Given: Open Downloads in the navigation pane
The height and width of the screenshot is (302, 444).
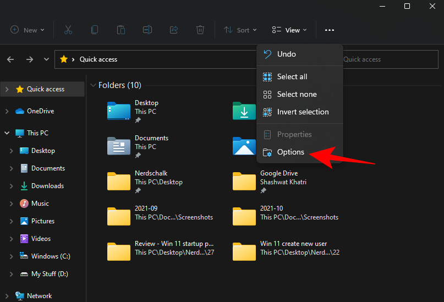Looking at the screenshot, I should [47, 186].
